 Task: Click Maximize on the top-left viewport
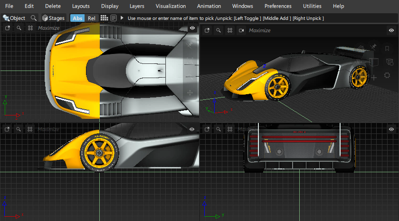click(x=48, y=28)
